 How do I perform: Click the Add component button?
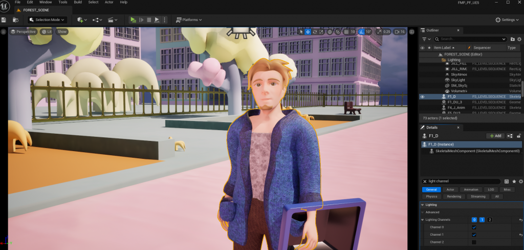[495, 136]
